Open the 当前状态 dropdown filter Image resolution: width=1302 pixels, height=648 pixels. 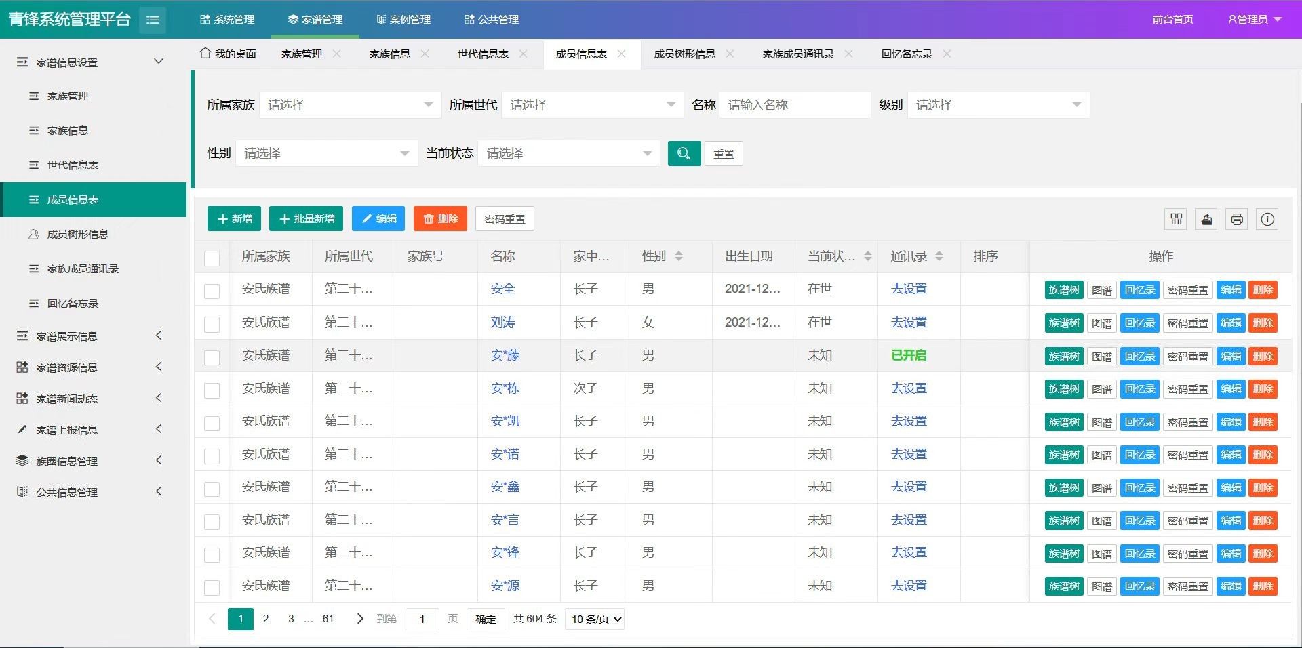tap(568, 153)
